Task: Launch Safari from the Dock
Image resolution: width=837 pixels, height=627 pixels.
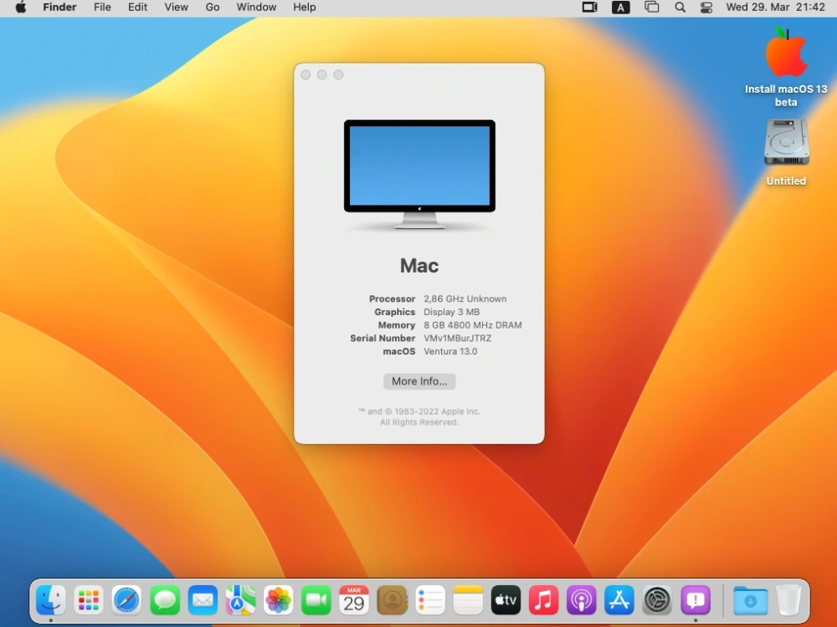Action: click(x=126, y=600)
